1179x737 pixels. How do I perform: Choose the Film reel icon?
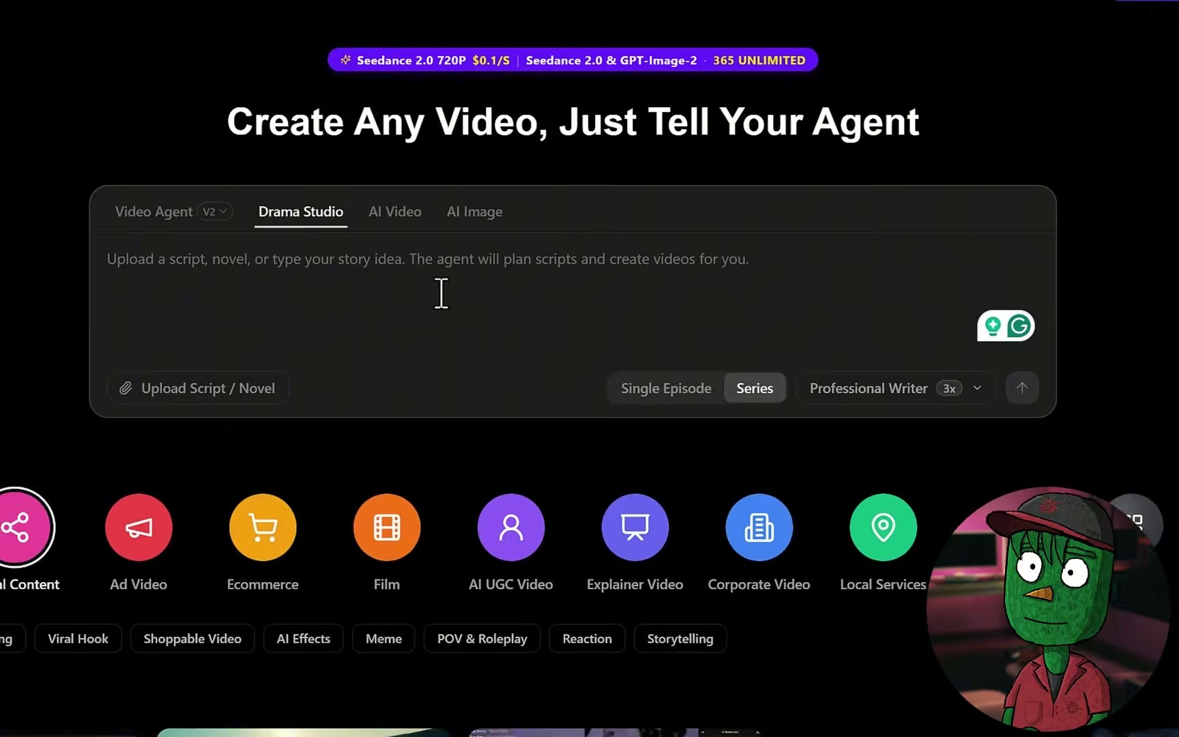[387, 528]
